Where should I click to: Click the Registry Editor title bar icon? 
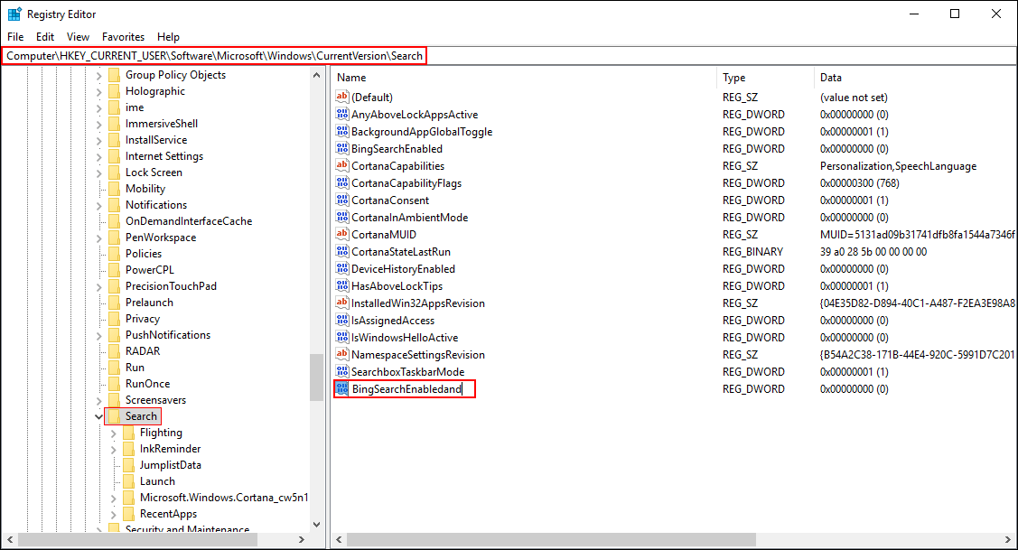click(x=14, y=14)
